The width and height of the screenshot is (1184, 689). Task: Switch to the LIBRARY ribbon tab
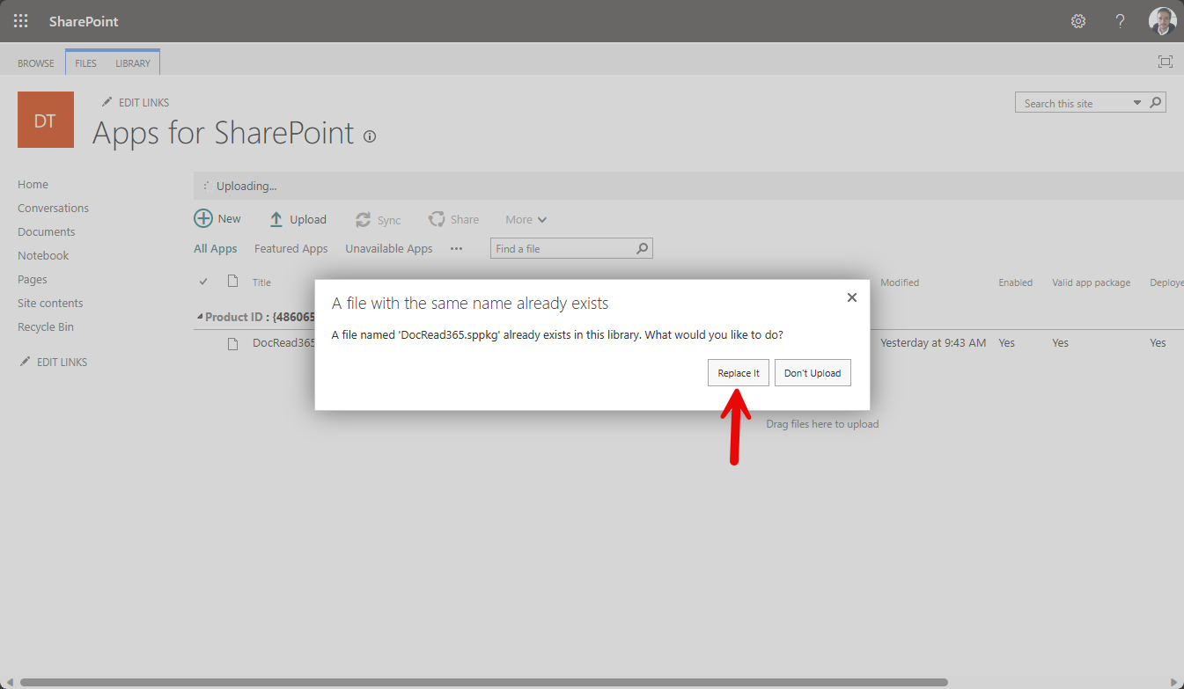coord(133,63)
